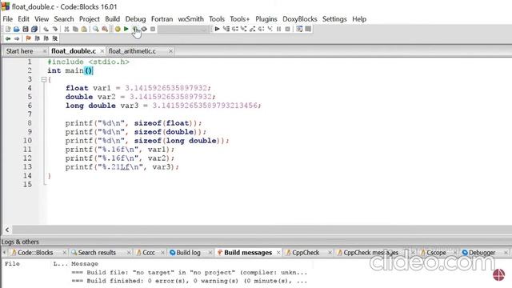Close the float_double.c editor tab

point(102,51)
